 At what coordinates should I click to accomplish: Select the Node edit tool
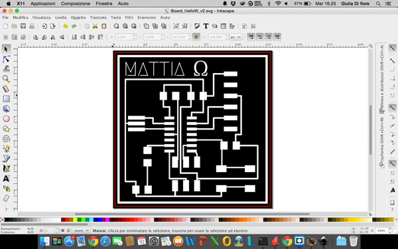(x=7, y=59)
